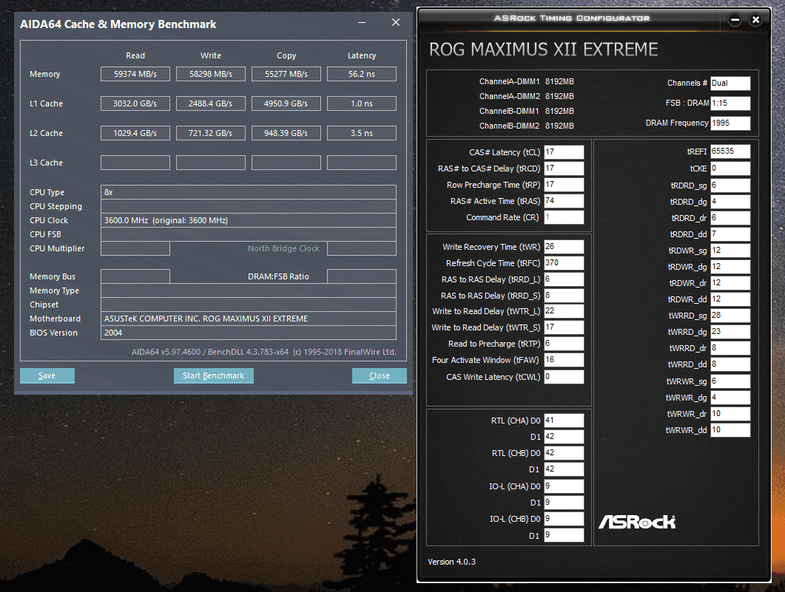Viewport: 785px width, 592px height.
Task: Start the AIDA64 memory benchmark
Action: (213, 375)
